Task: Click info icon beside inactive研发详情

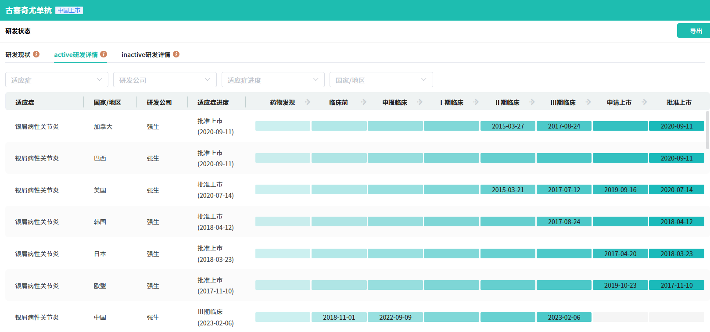Action: 176,54
